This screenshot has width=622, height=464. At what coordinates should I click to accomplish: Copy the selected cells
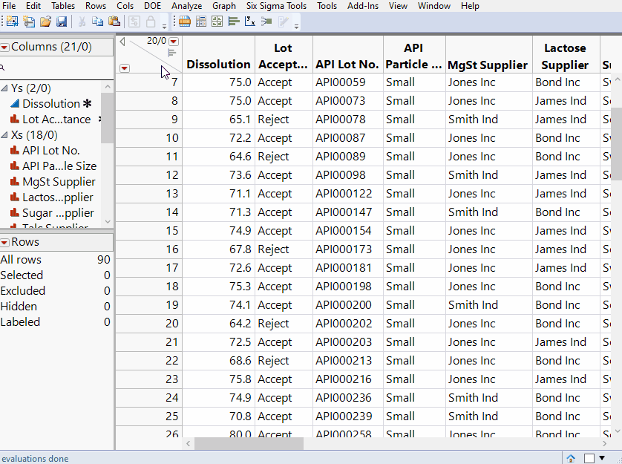[x=97, y=22]
